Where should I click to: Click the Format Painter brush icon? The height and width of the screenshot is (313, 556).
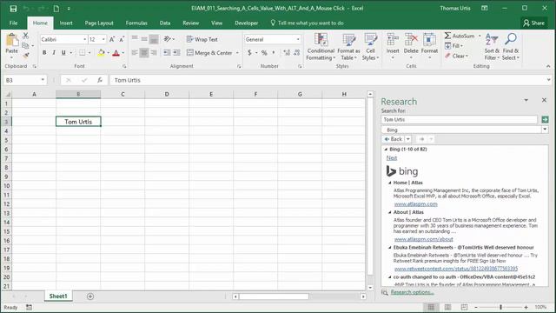[x=25, y=55]
